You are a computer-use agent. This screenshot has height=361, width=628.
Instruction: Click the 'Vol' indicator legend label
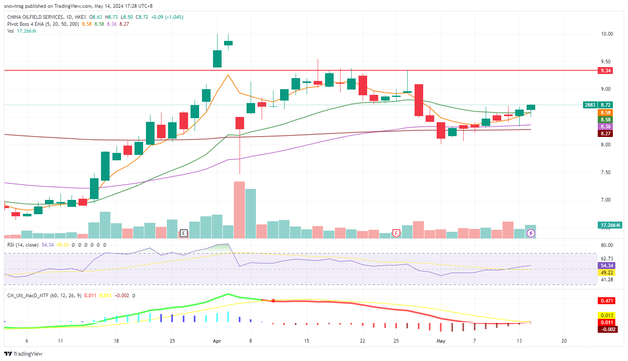(x=11, y=31)
